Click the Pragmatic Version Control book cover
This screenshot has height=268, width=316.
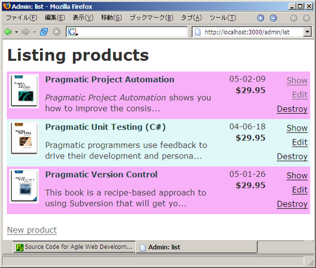tap(24, 186)
